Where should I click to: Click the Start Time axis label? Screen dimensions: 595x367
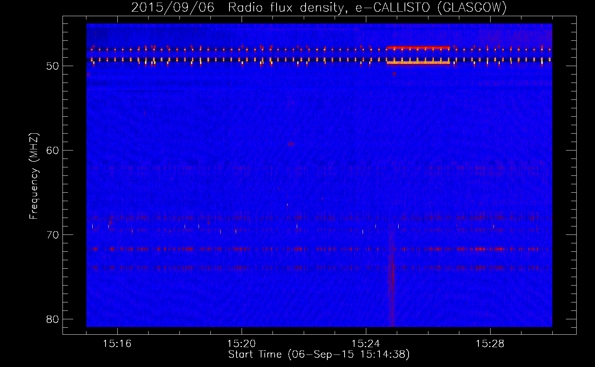pyautogui.click(x=319, y=355)
